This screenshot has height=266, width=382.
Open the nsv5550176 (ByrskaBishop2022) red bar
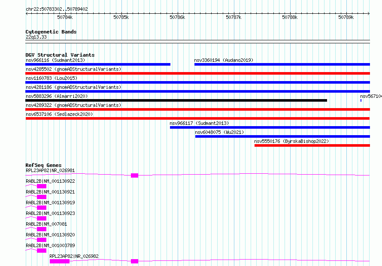(312, 145)
